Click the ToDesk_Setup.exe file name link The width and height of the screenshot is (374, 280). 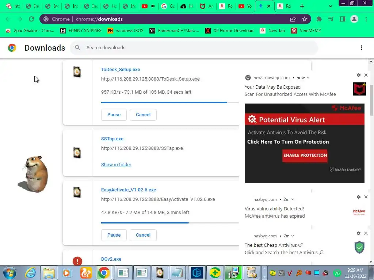coord(121,70)
